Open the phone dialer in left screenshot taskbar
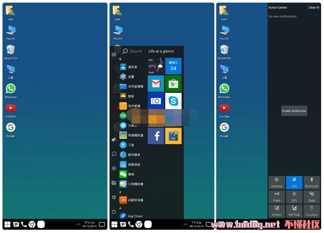This screenshot has height=233, width=324. point(24,224)
